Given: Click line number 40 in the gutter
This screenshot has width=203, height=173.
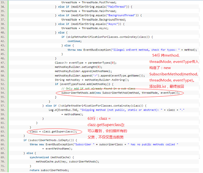Looking at the screenshot, I should pyautogui.click(x=3, y=33).
